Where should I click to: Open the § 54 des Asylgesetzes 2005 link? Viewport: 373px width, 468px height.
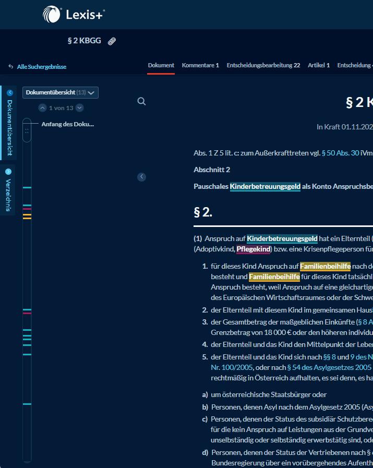(329, 367)
